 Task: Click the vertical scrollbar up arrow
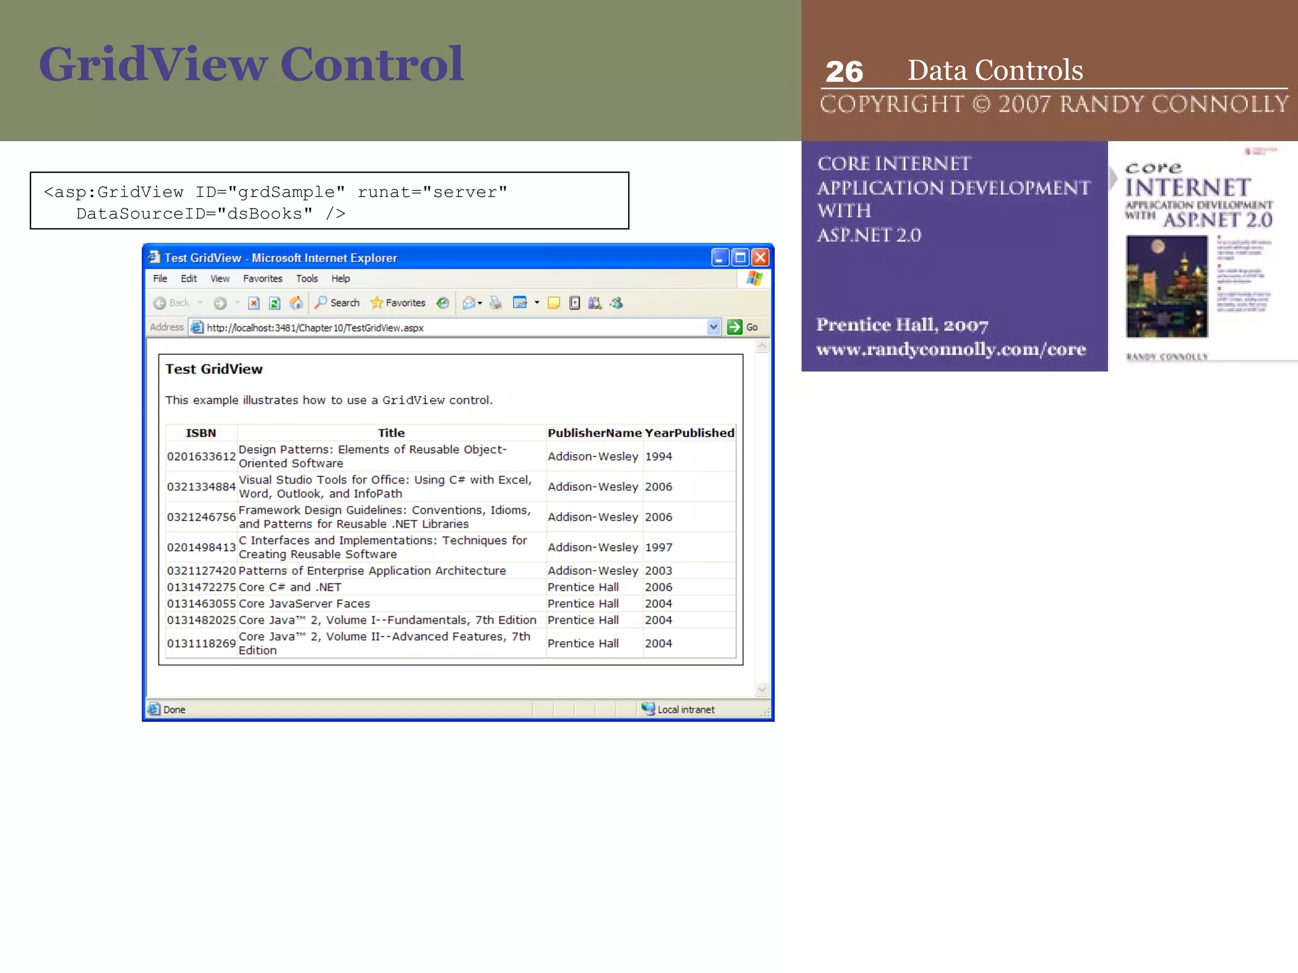click(762, 347)
